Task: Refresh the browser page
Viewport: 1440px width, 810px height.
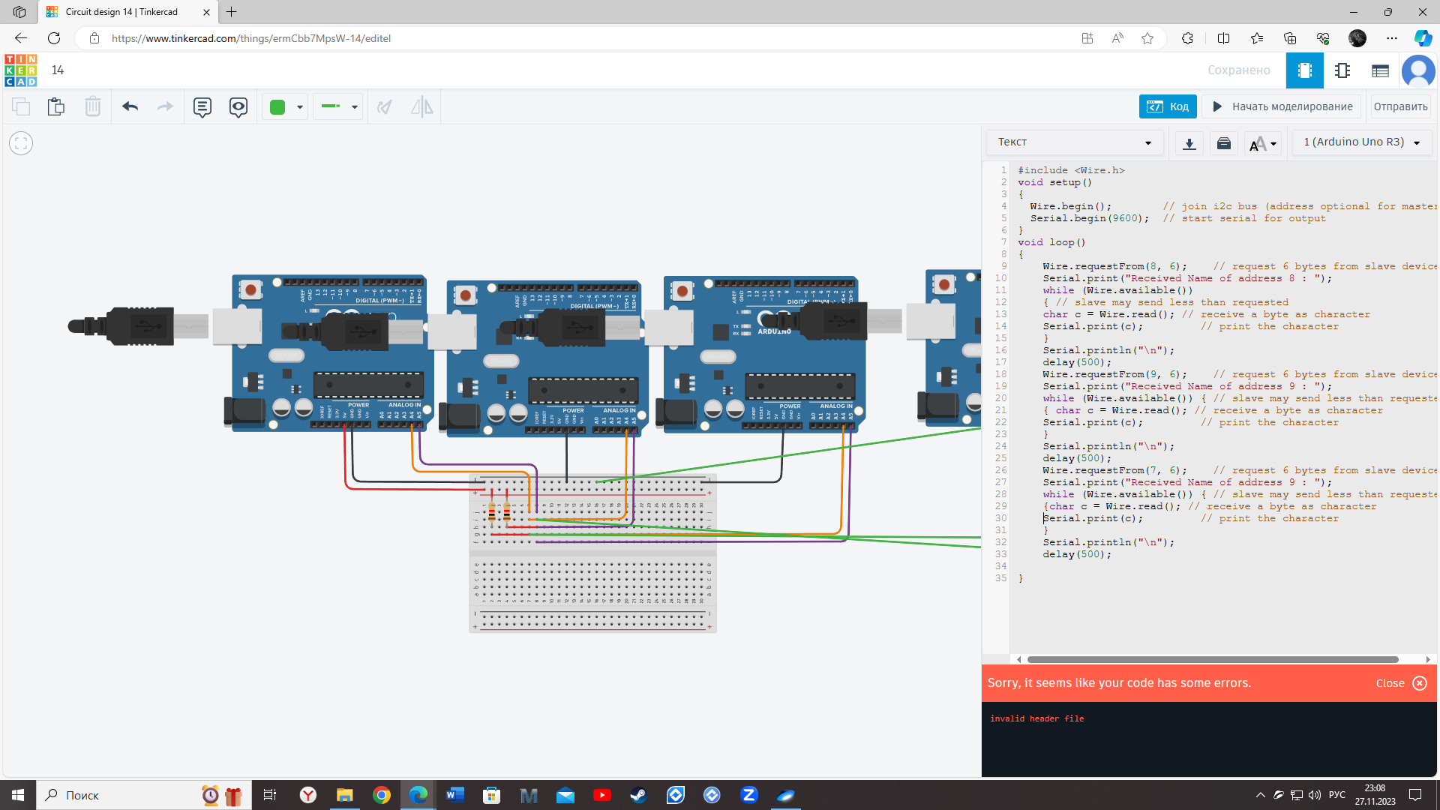Action: (x=54, y=38)
